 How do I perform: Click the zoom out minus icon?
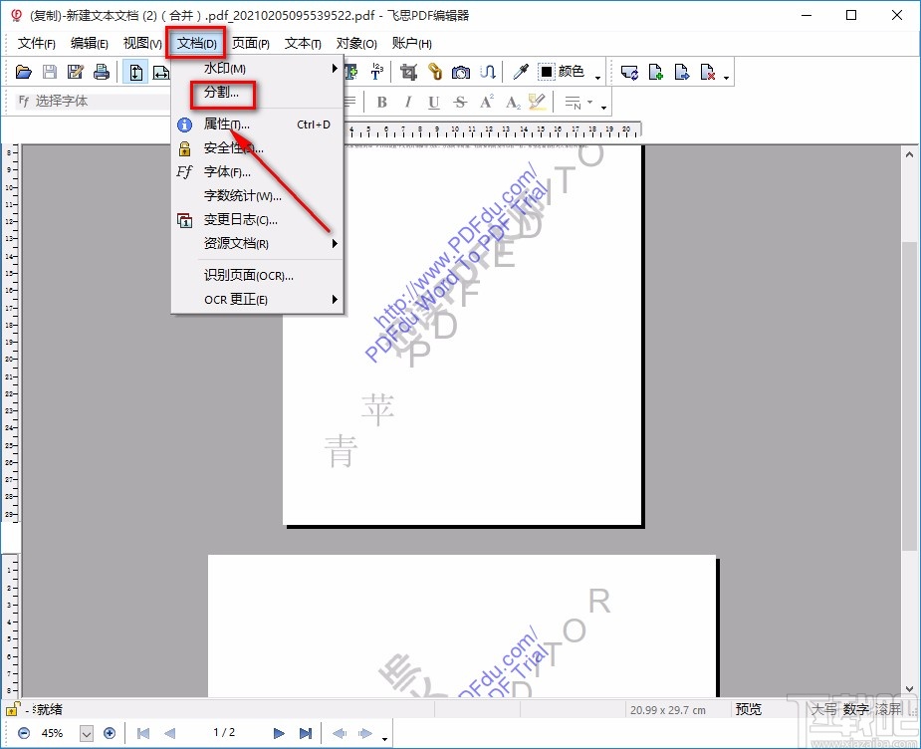pos(24,733)
